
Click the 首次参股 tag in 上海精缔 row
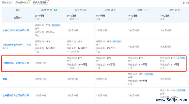pos(181,90)
